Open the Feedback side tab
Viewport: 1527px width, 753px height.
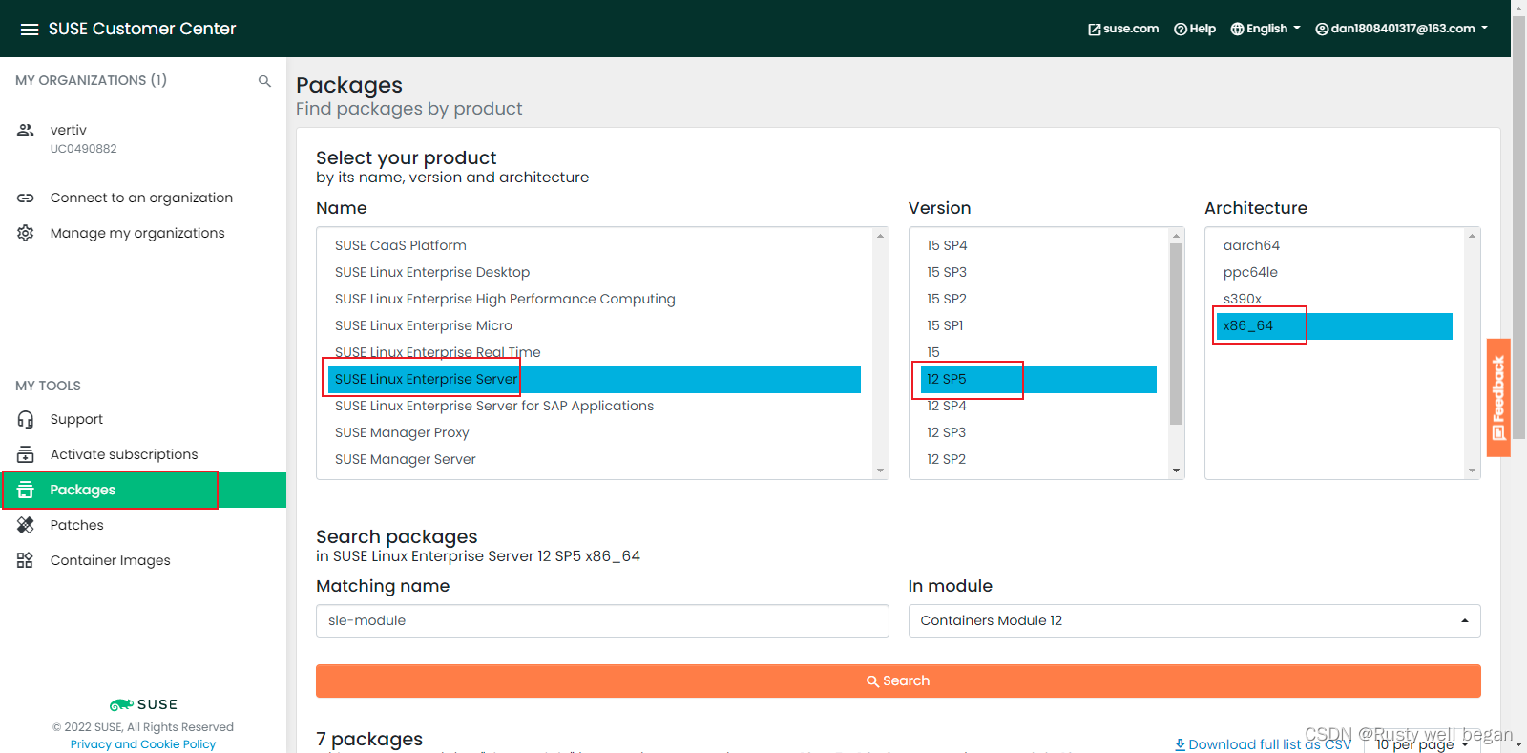tap(1498, 398)
